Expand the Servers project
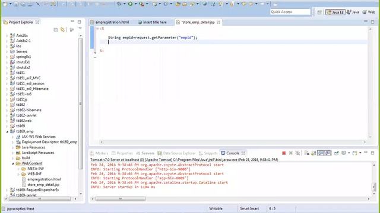The height and width of the screenshot is (213, 380). [x=7, y=51]
